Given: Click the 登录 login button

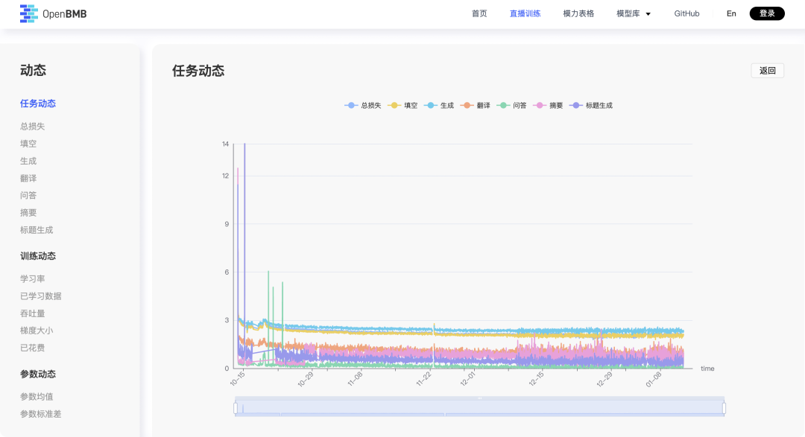Looking at the screenshot, I should click(x=767, y=14).
